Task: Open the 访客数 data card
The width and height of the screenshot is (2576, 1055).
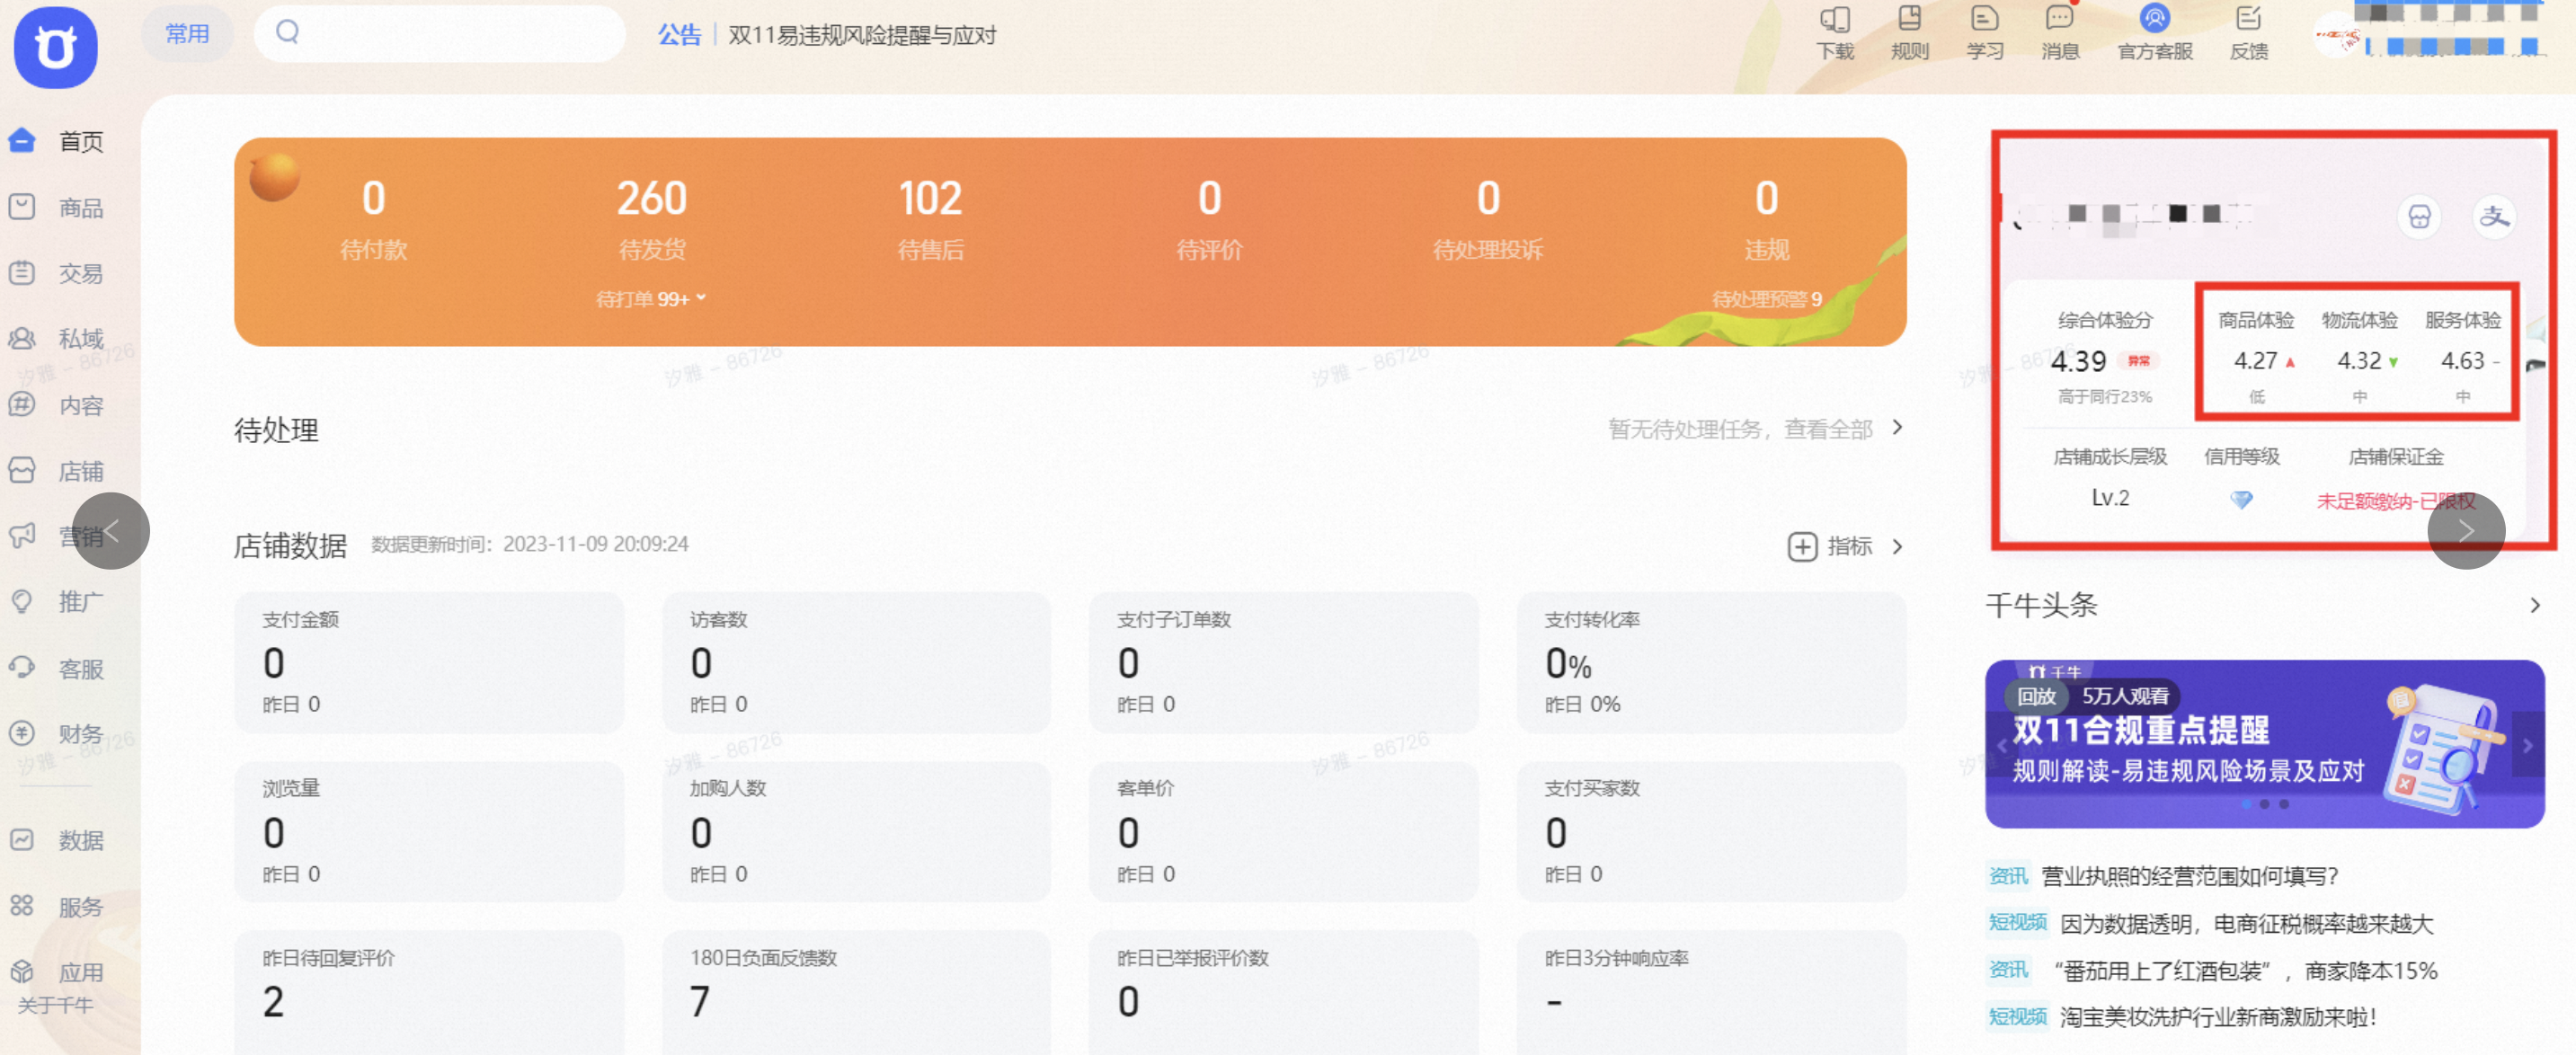Action: click(856, 662)
